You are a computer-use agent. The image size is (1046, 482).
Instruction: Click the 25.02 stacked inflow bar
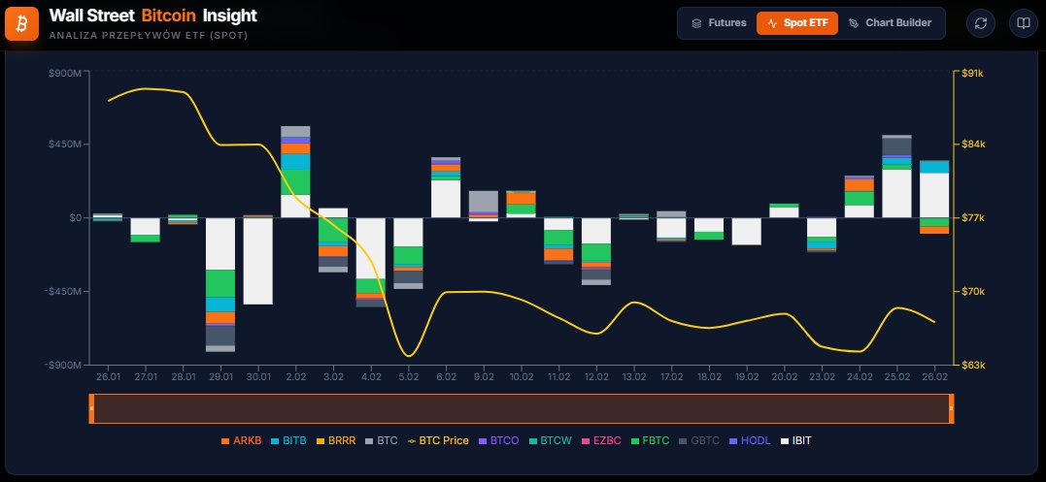[x=896, y=177]
